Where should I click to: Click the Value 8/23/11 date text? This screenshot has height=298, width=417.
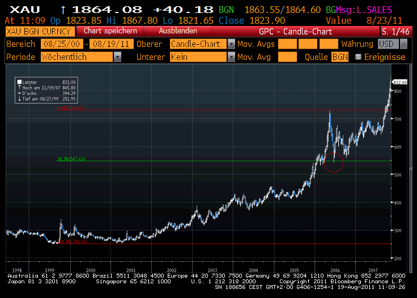pyautogui.click(x=364, y=20)
